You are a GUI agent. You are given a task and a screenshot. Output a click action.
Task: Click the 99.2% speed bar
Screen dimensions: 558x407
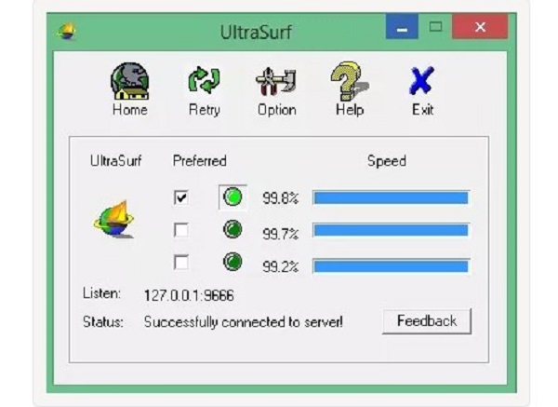coord(392,266)
